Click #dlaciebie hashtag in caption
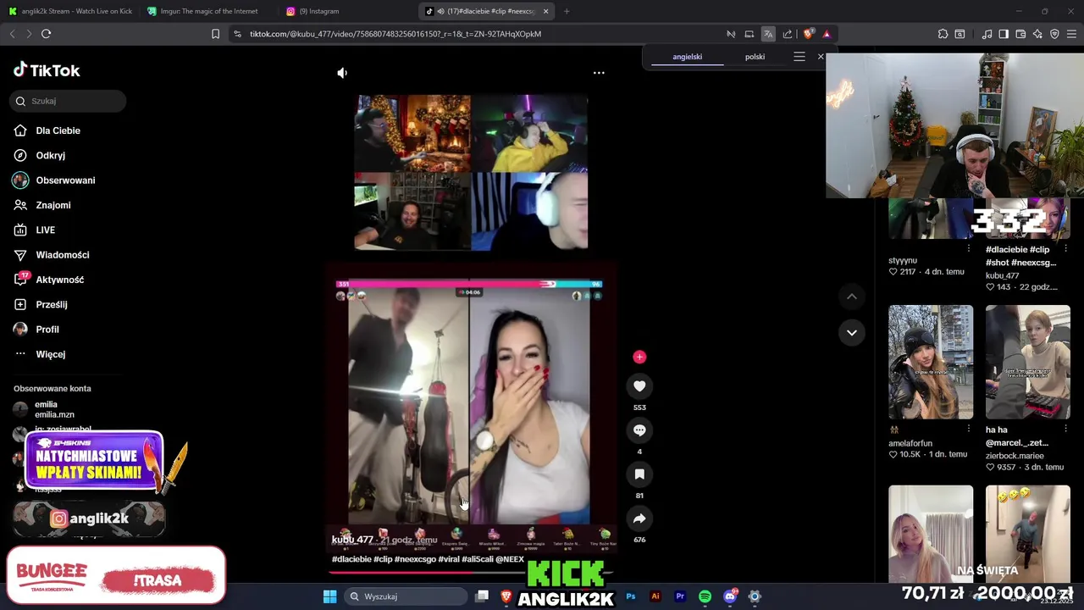1084x610 pixels. pos(351,559)
